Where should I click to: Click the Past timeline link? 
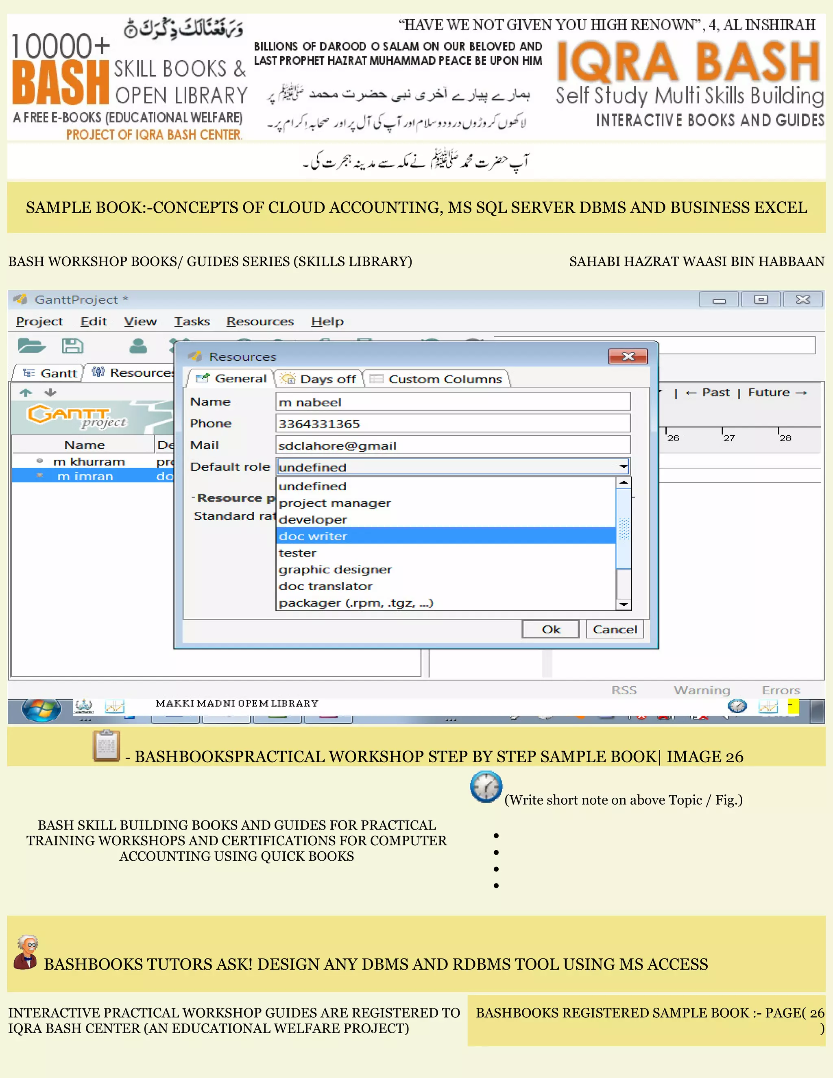pyautogui.click(x=708, y=393)
